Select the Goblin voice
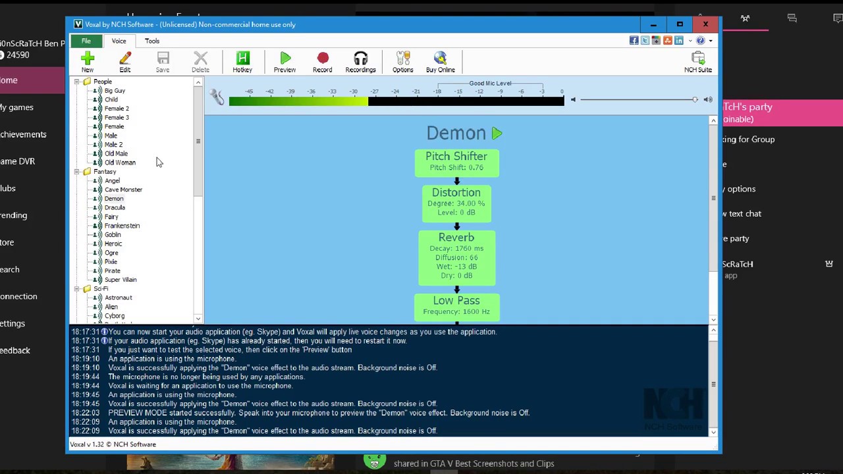Screen dimensions: 843x474 [113, 235]
